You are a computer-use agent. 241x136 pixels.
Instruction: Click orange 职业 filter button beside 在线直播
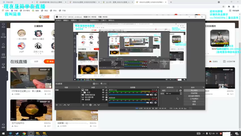pyautogui.click(x=49, y=61)
